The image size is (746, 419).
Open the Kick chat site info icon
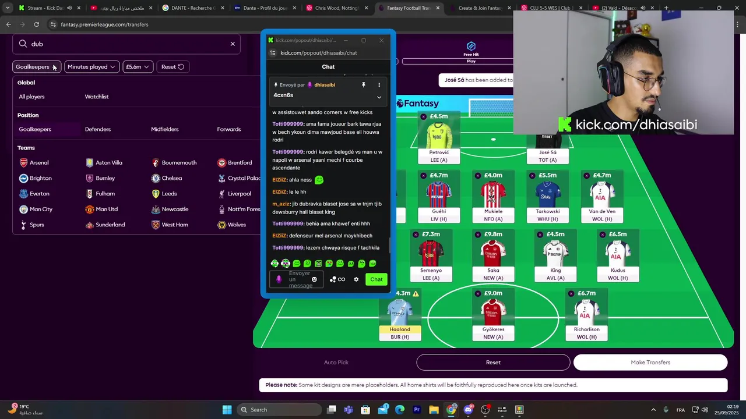click(x=272, y=53)
